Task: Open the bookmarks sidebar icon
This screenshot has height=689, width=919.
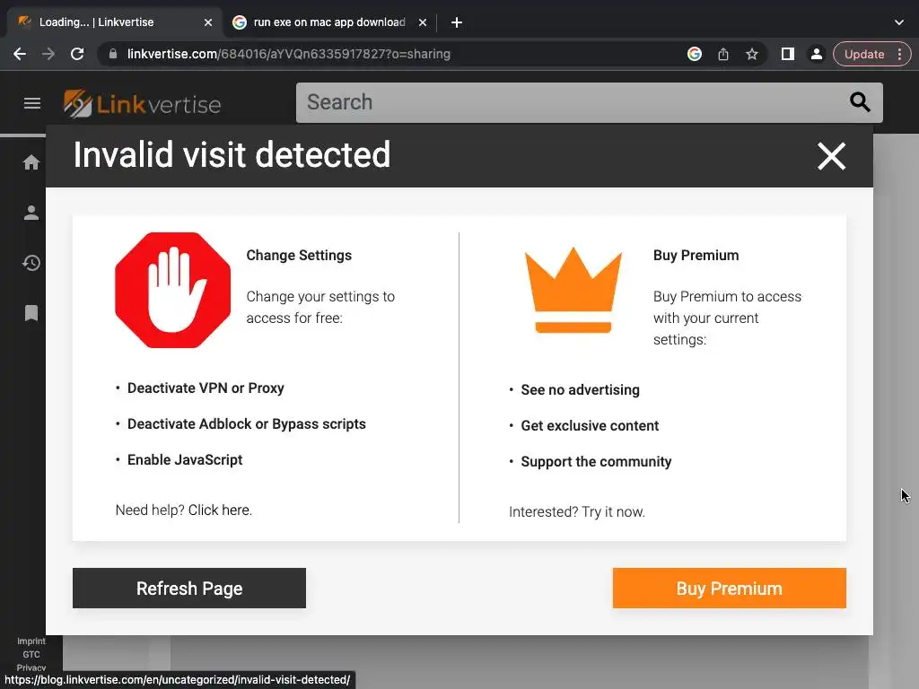Action: tap(31, 313)
